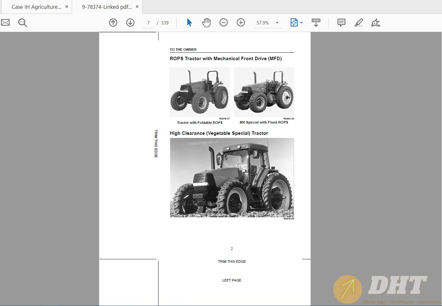Screen dimensions: 442x306
Task: Collapse the PDF toolbar
Action: point(316,22)
